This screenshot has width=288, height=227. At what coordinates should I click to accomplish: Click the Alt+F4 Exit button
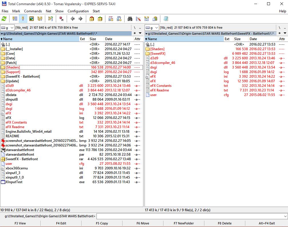[267, 223]
